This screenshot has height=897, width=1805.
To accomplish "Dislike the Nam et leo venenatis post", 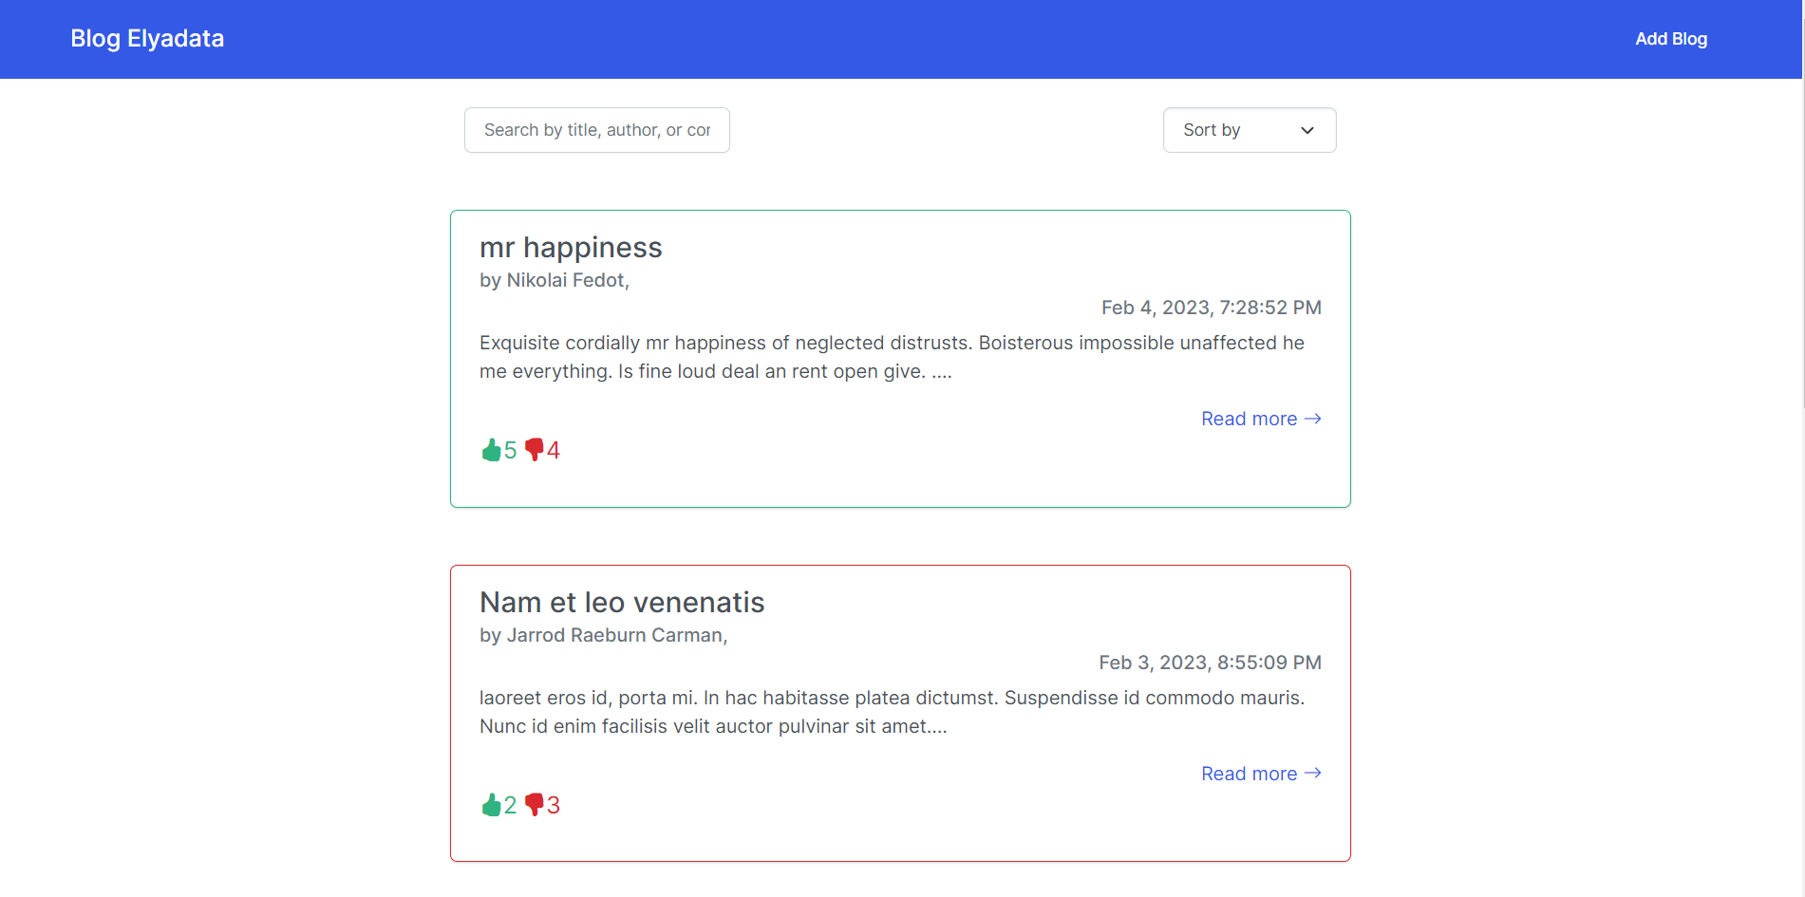I will click(535, 804).
